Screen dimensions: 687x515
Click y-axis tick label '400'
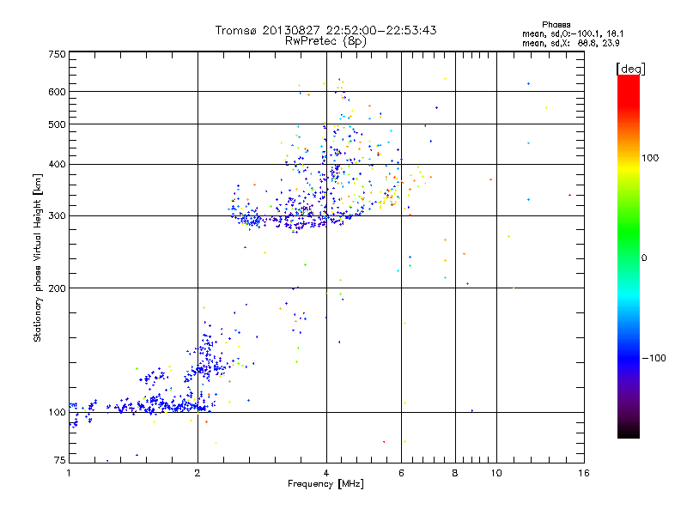click(57, 165)
